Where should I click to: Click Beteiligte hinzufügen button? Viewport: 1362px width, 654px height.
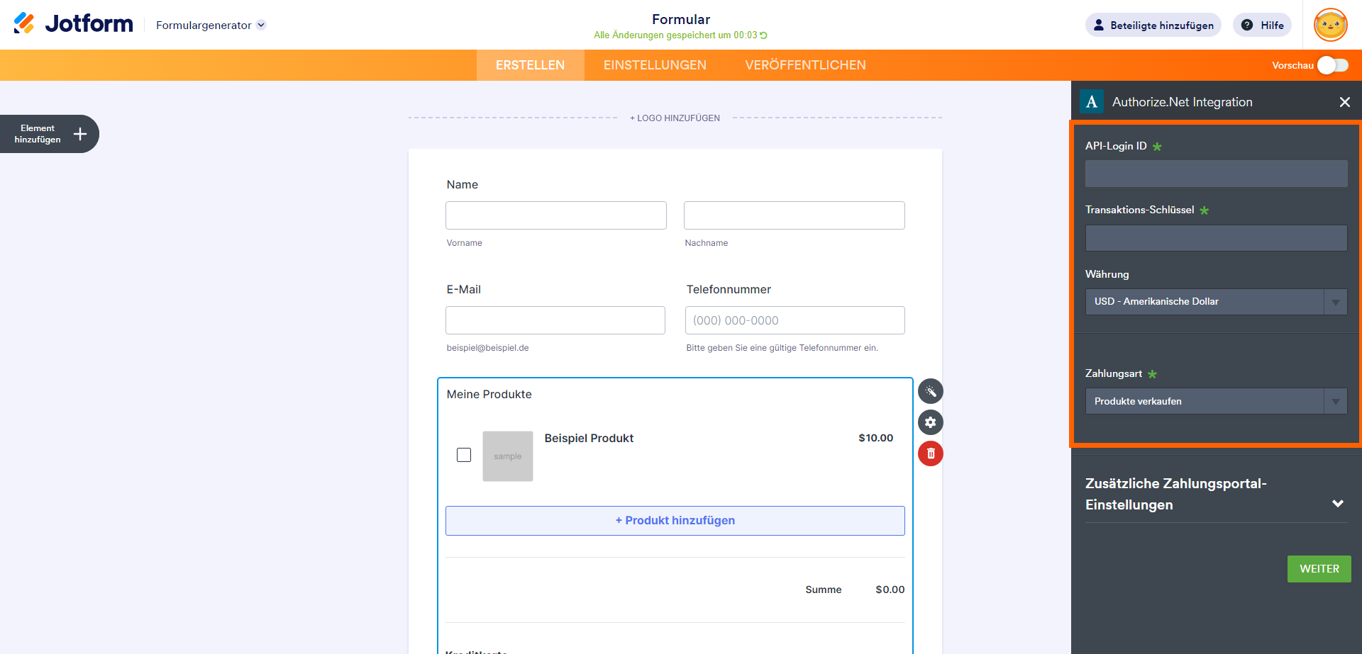1153,25
